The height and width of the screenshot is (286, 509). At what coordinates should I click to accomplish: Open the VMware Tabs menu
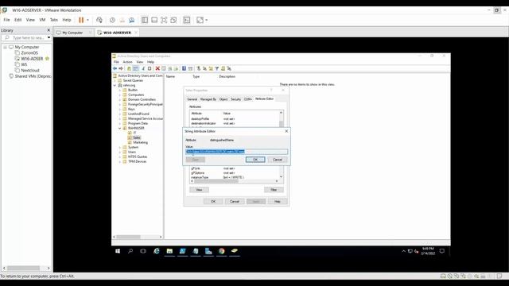(54, 20)
